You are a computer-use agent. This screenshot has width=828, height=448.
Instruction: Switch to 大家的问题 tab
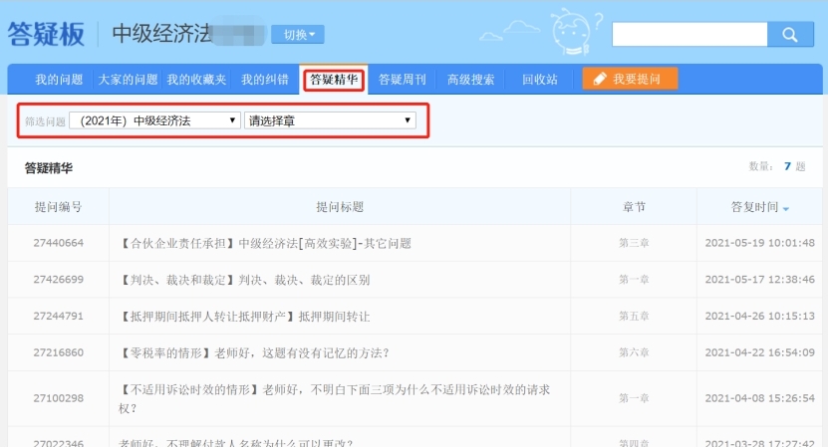[x=128, y=80]
